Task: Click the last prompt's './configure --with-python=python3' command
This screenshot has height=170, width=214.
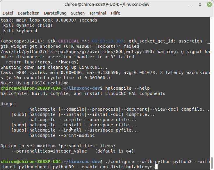Action: point(149,162)
